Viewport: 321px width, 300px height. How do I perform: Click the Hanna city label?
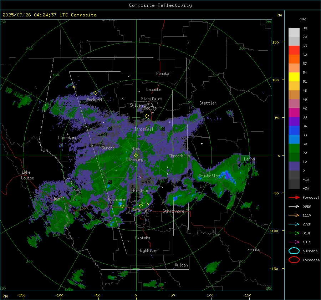tap(249, 159)
